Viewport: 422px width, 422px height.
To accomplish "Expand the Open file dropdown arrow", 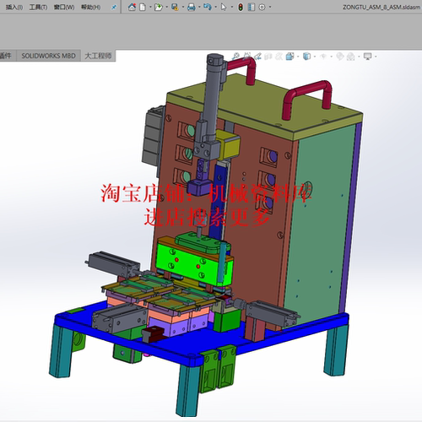I will click(166, 7).
